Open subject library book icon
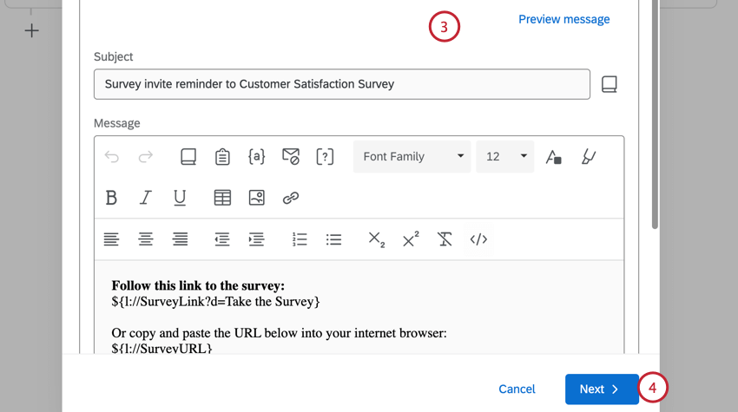 [x=610, y=84]
